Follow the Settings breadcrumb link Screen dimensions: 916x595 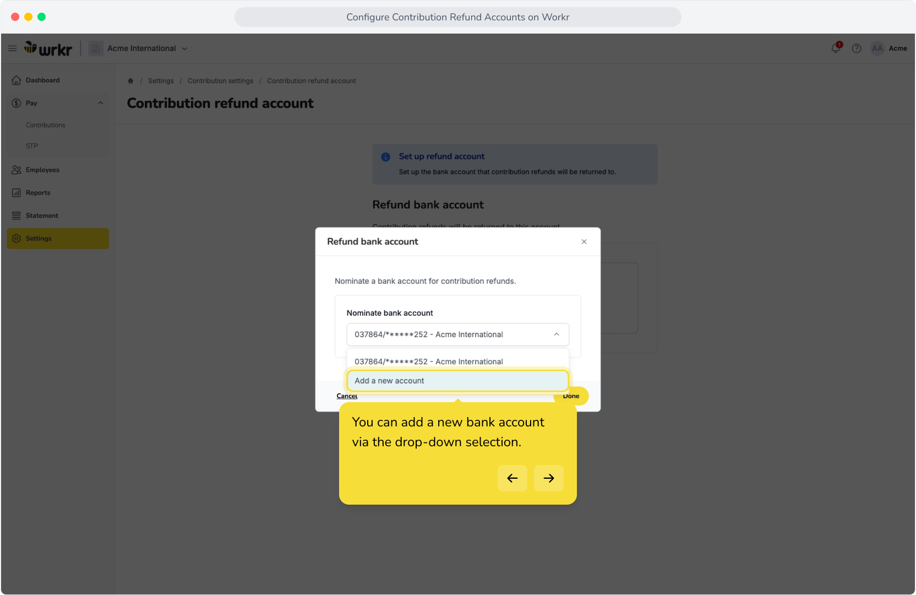(161, 81)
